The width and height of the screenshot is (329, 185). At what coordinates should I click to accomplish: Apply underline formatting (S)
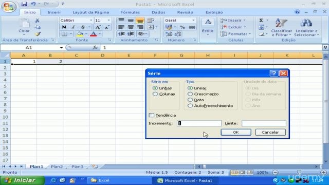click(83, 27)
